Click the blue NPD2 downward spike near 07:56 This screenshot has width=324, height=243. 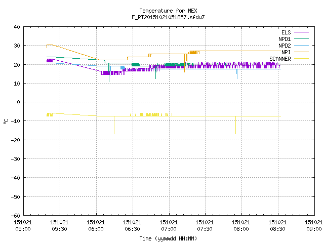tap(237, 74)
